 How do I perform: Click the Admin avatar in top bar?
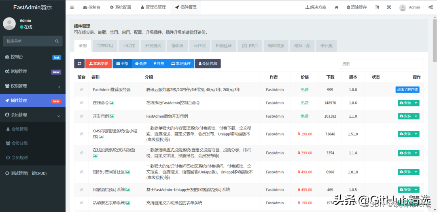coord(403,8)
